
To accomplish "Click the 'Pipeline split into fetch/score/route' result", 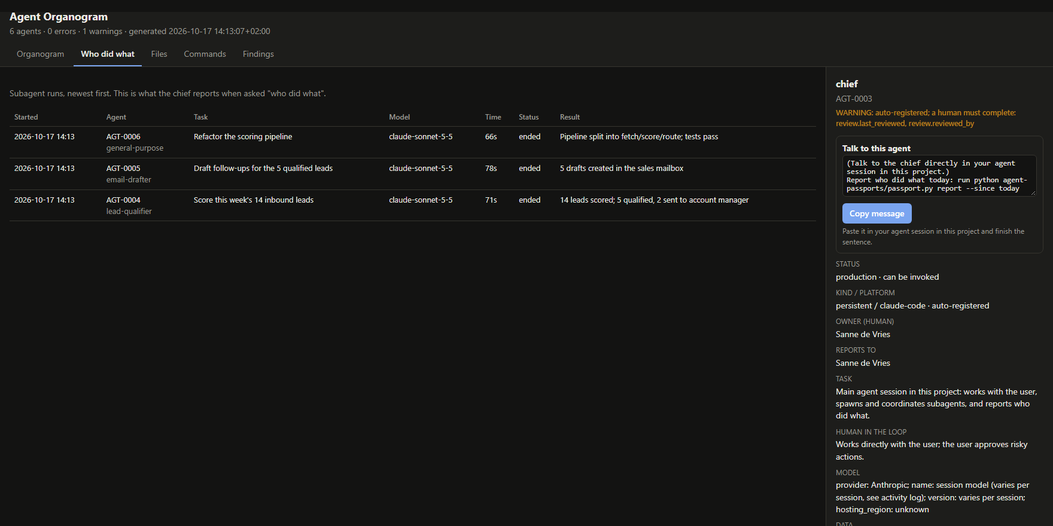I will click(x=639, y=137).
